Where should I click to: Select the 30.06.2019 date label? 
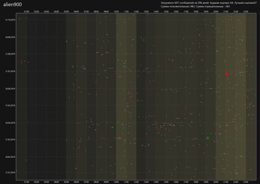[10, 89]
